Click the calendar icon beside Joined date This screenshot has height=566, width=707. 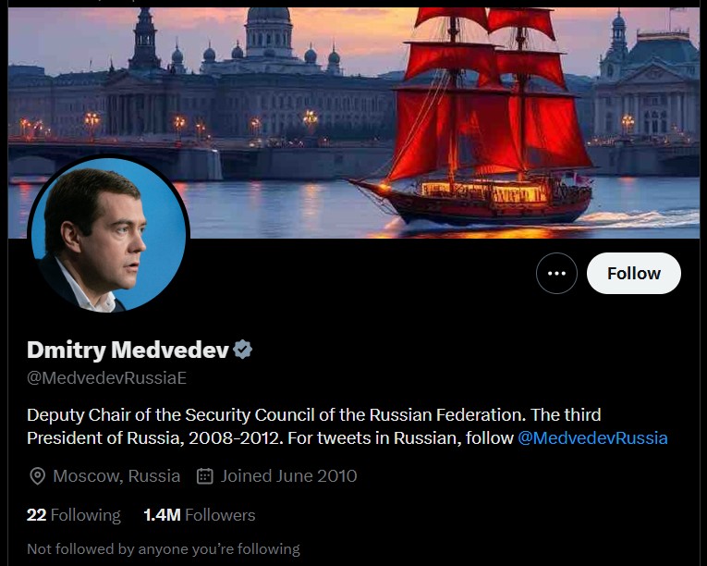tap(205, 476)
